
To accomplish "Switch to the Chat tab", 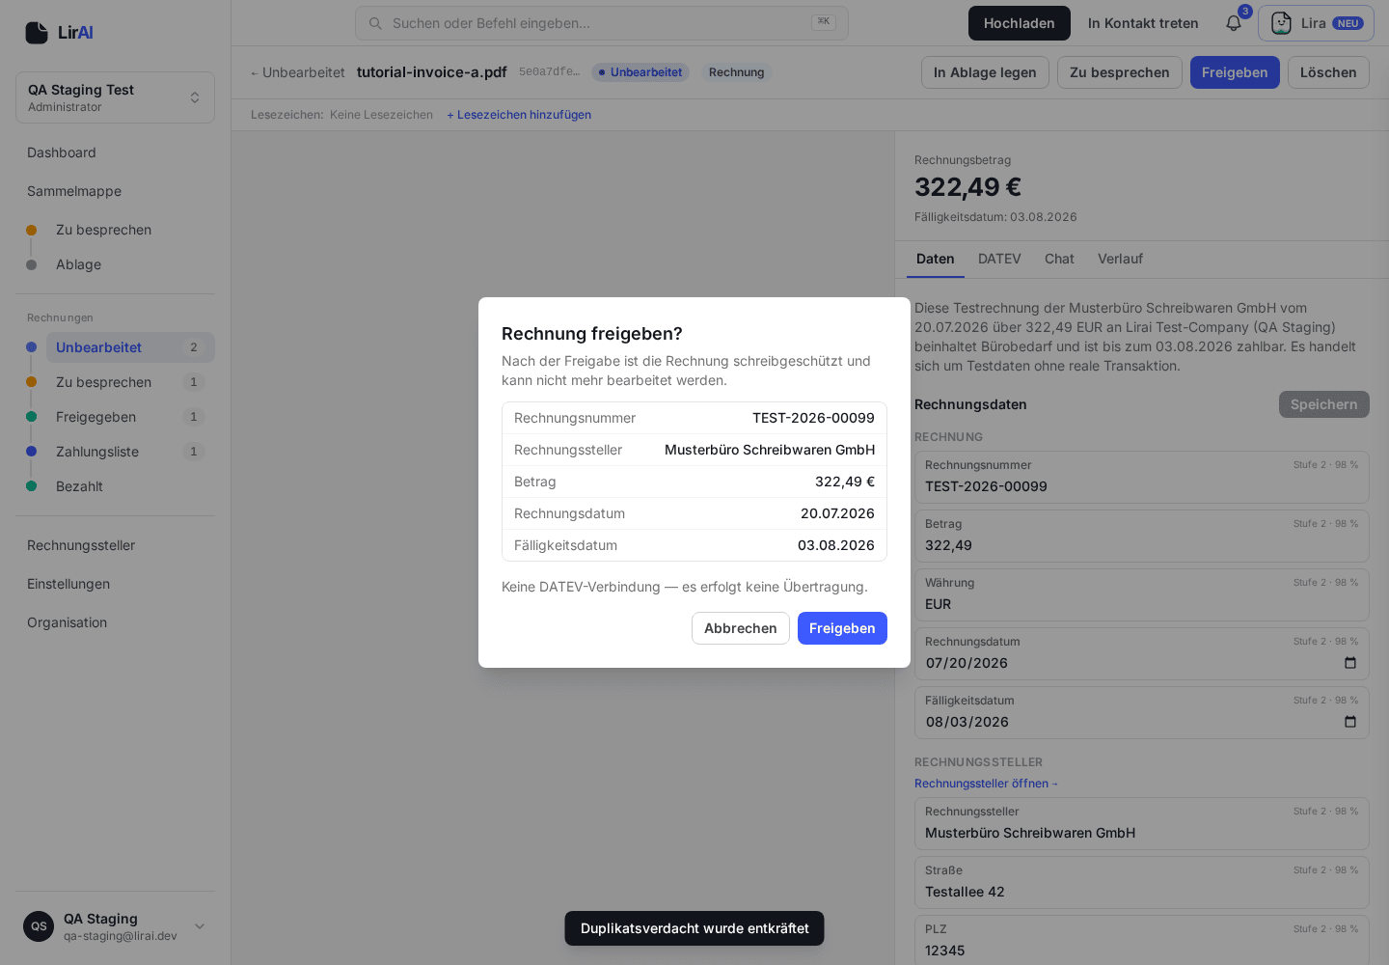I will [1059, 259].
